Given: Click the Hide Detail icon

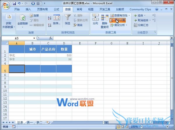Looking at the screenshot, I should pyautogui.click(x=154, y=20).
